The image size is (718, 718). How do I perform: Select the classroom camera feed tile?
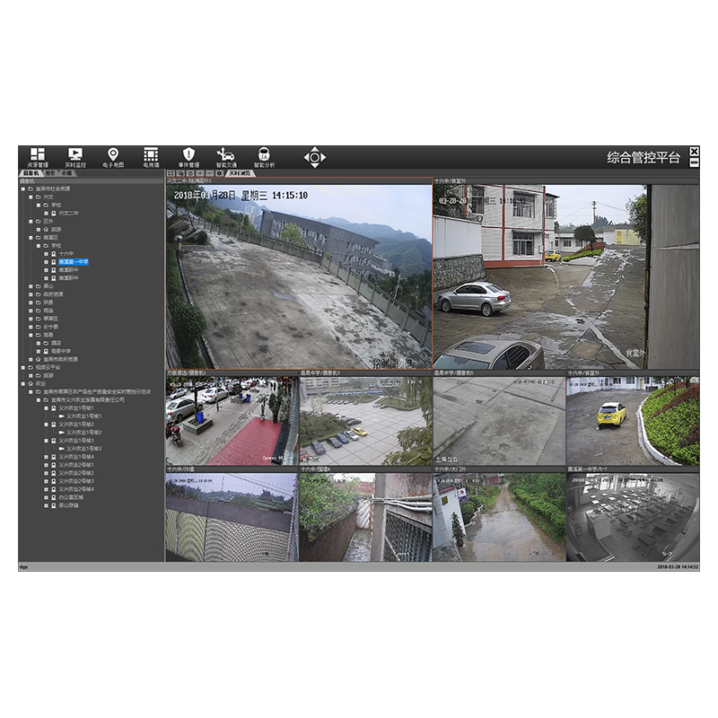click(x=632, y=518)
